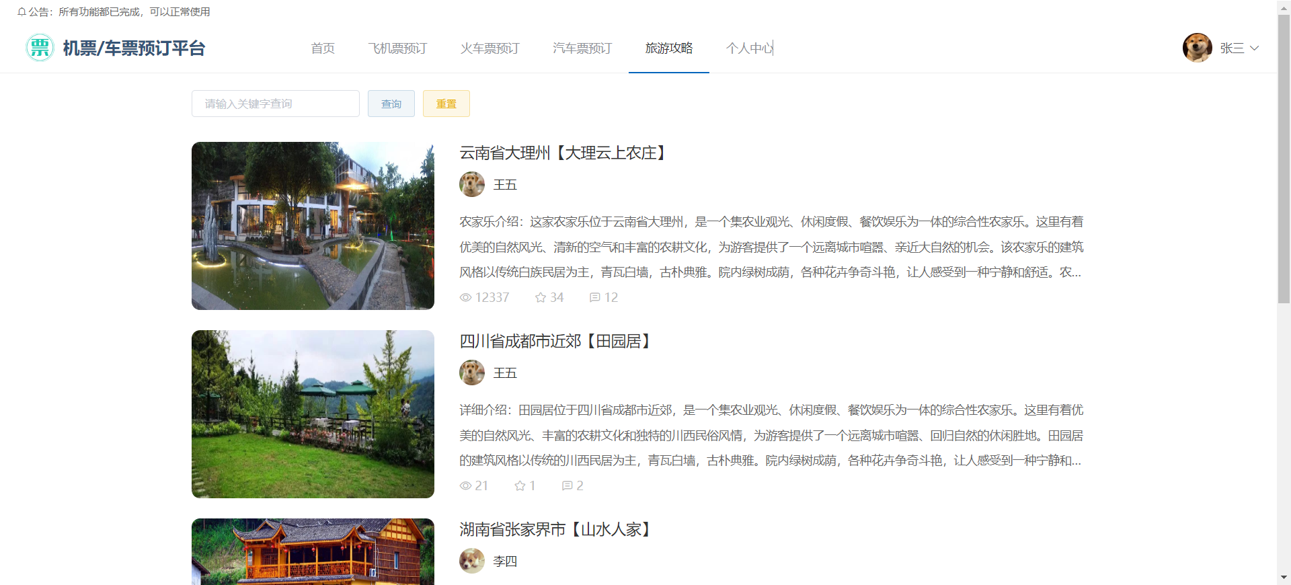Open the 田园居 garden thumbnail
The width and height of the screenshot is (1291, 585).
pyautogui.click(x=313, y=414)
